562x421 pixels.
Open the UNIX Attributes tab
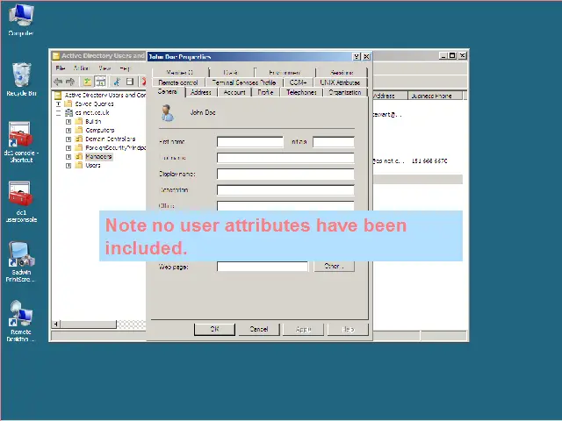[x=340, y=82]
